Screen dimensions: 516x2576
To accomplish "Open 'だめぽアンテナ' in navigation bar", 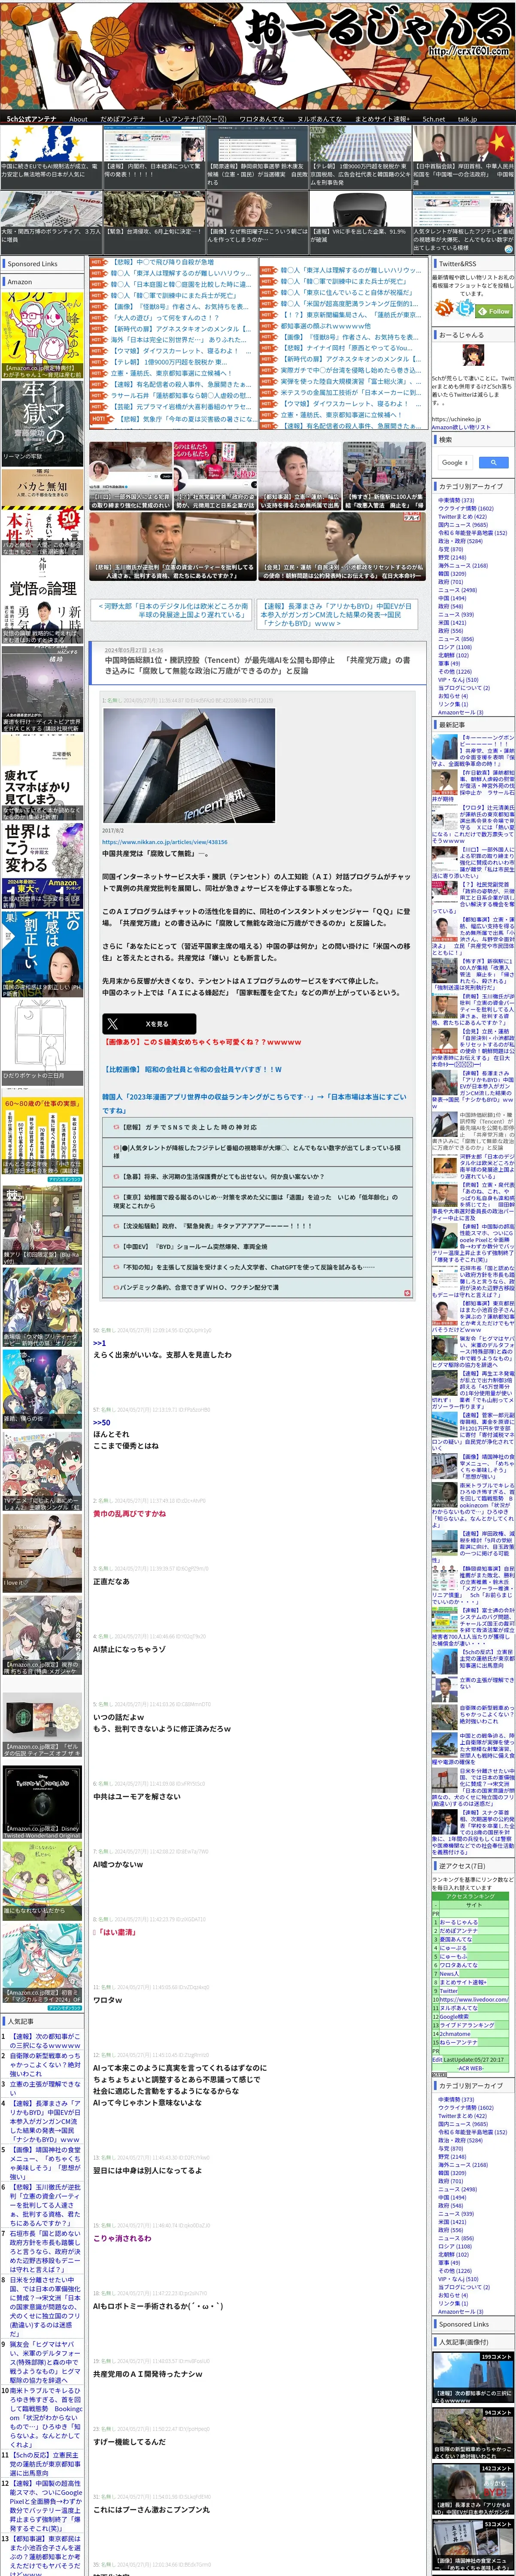I will [122, 119].
